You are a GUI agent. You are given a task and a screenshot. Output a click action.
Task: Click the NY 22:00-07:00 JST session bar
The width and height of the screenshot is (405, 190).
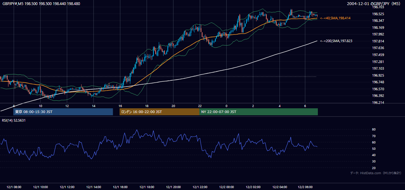point(259,112)
